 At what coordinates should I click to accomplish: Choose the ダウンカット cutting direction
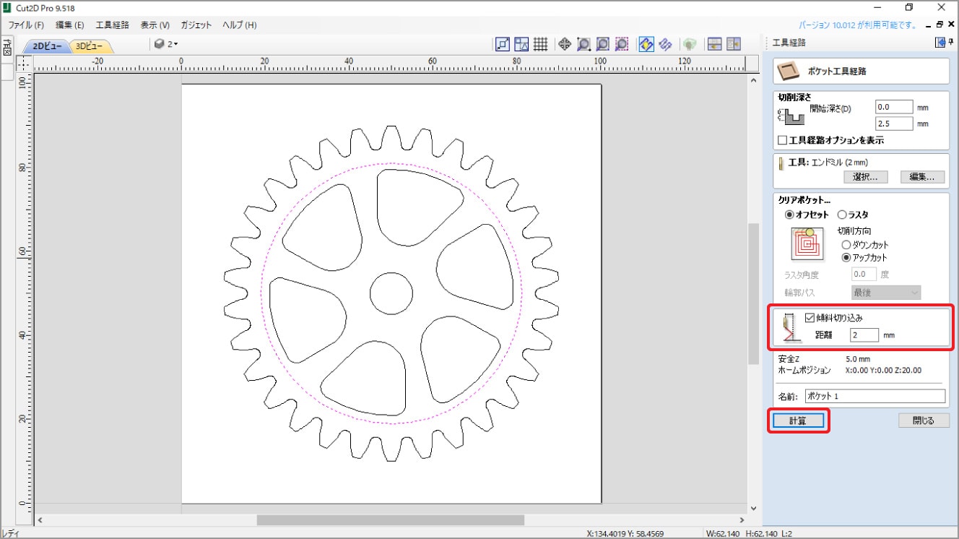pos(847,245)
